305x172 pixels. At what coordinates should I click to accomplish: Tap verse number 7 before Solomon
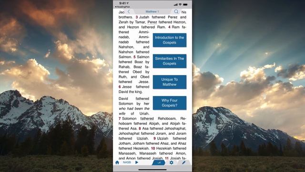[x=120, y=118]
